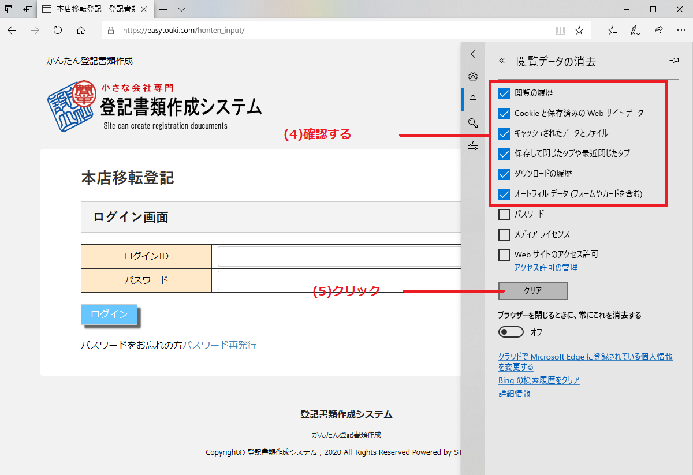The image size is (693, 475).
Task: Toggle always clear on browser close switch
Action: click(511, 332)
